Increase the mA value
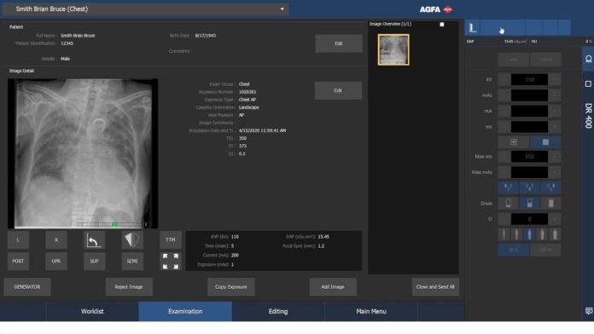 pos(556,112)
